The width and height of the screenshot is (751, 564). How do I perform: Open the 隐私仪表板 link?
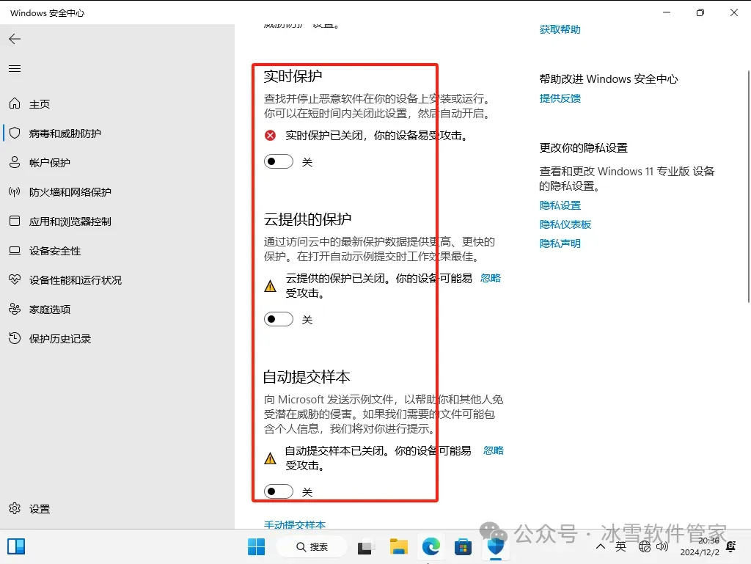[x=565, y=224]
